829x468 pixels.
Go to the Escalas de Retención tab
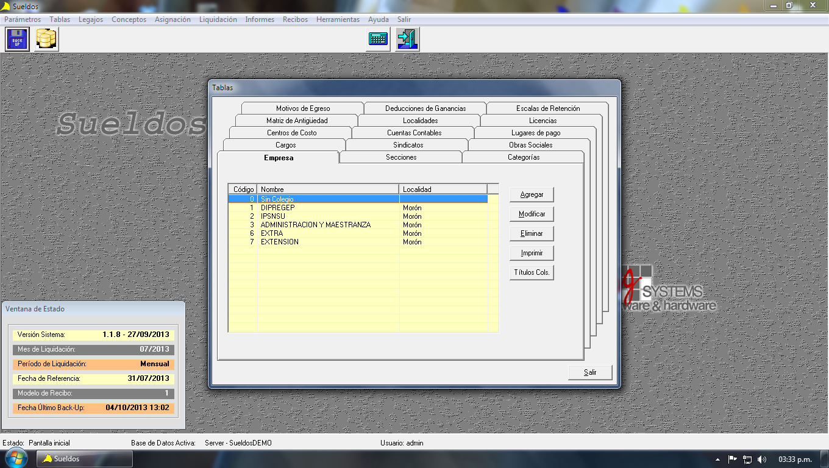coord(548,108)
